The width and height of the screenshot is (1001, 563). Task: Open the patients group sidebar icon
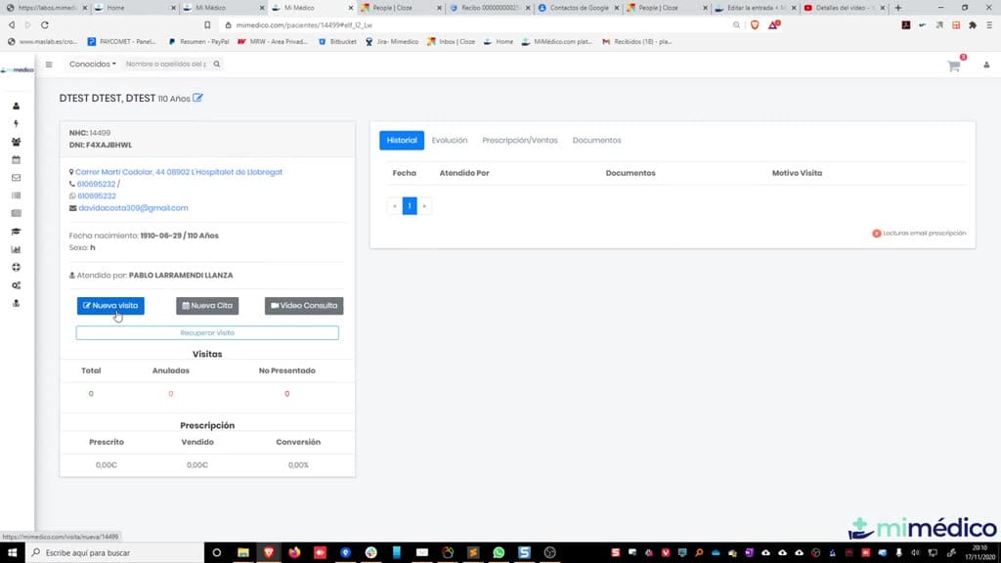coord(16,142)
